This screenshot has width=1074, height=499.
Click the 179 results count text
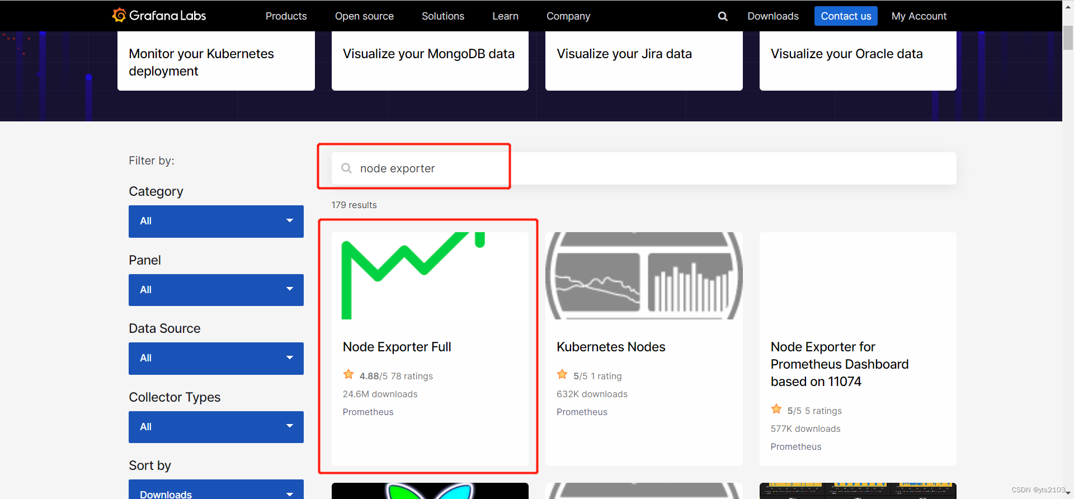(354, 205)
